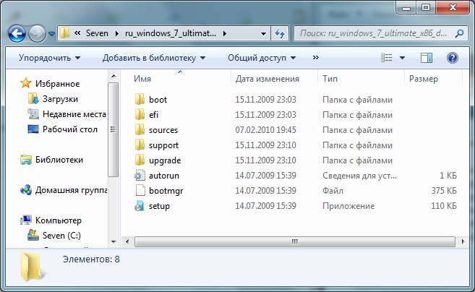Click navigation pane scroll up arrow
The height and width of the screenshot is (292, 475).
[x=114, y=76]
